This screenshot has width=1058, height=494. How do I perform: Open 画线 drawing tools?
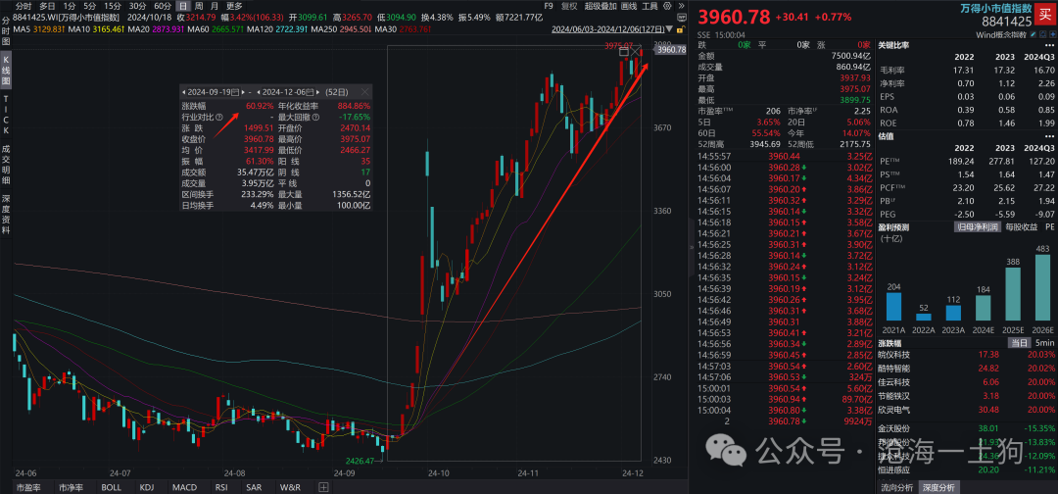point(629,6)
